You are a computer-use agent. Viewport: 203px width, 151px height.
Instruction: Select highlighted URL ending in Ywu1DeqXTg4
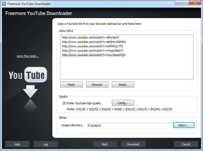tap(94, 55)
